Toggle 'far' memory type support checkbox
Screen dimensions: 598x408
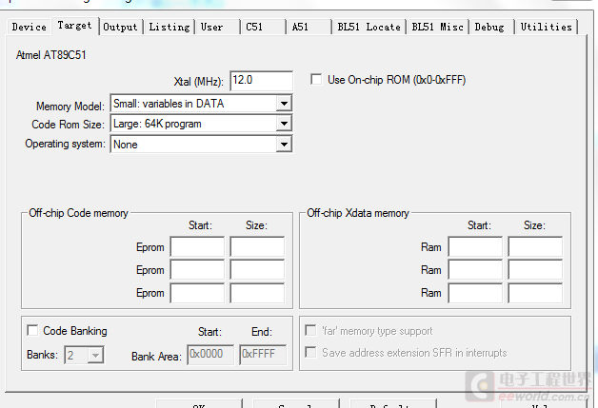[x=310, y=330]
